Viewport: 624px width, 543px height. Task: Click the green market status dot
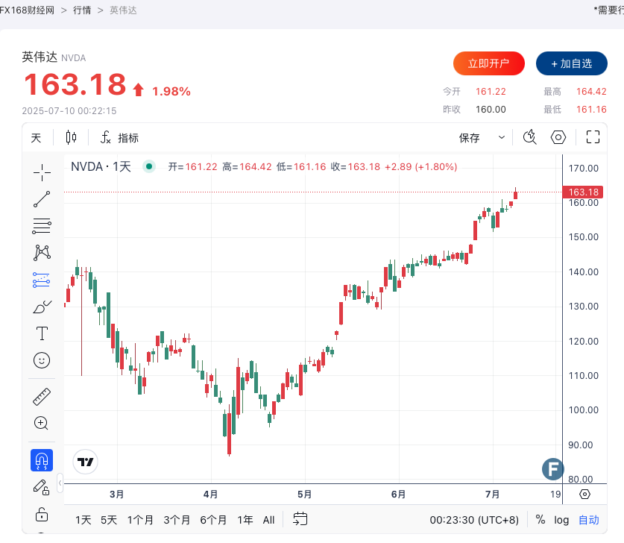click(149, 166)
